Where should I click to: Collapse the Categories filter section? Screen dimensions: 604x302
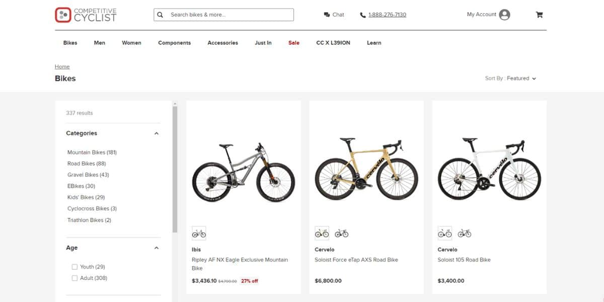(156, 133)
